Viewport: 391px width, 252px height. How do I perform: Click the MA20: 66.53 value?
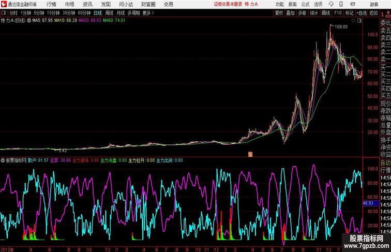tap(90, 21)
